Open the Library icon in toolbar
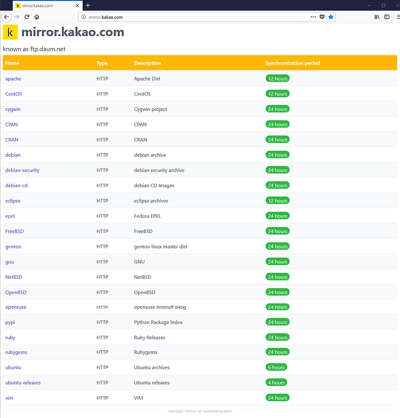Viewport: 400px width, 418px height. point(377,17)
